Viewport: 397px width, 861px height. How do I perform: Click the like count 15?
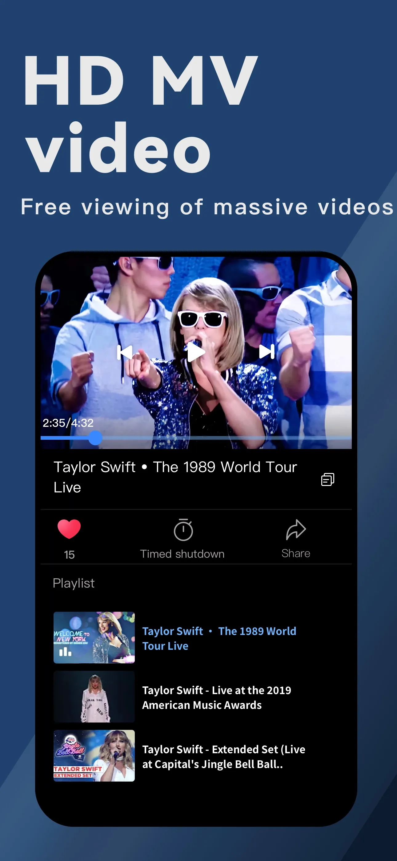[69, 555]
